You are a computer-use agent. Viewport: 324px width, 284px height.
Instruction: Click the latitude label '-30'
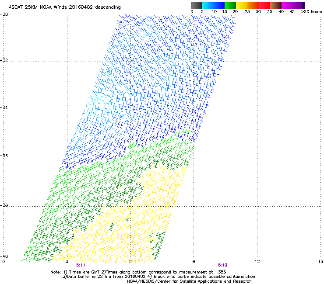pos(4,14)
